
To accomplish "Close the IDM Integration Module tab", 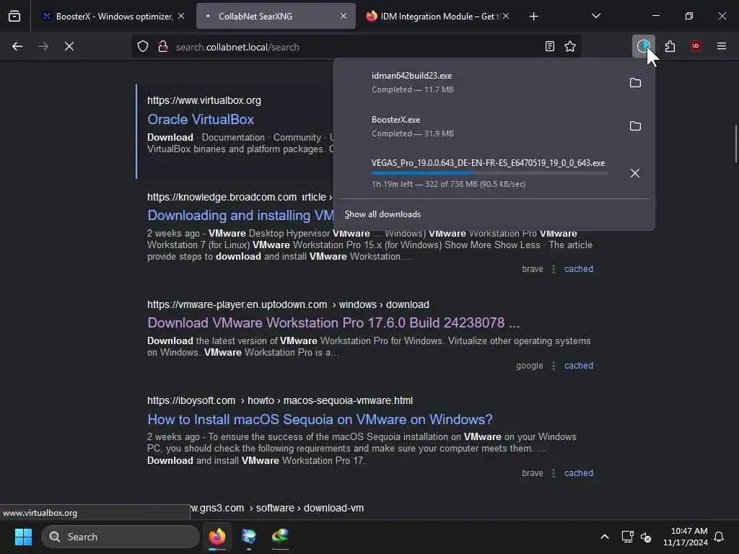I will pyautogui.click(x=506, y=17).
